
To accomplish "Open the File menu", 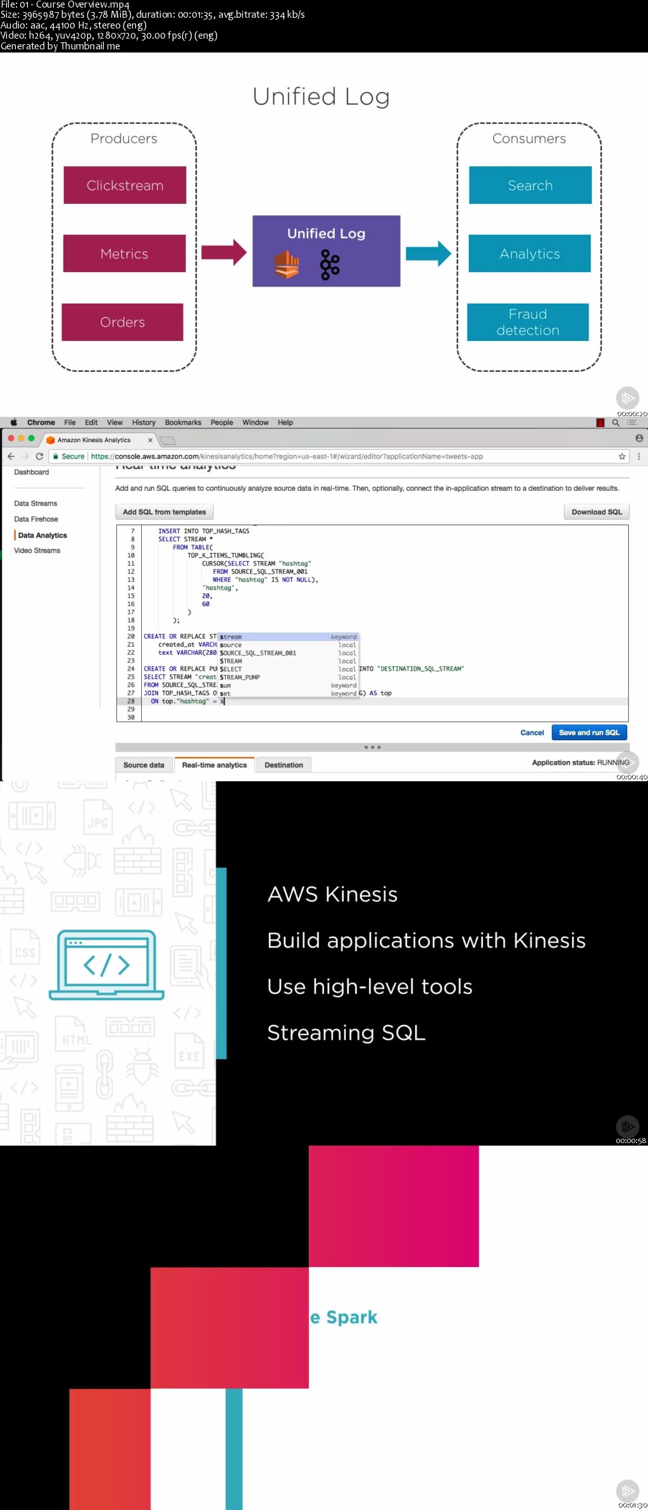I will pos(70,423).
